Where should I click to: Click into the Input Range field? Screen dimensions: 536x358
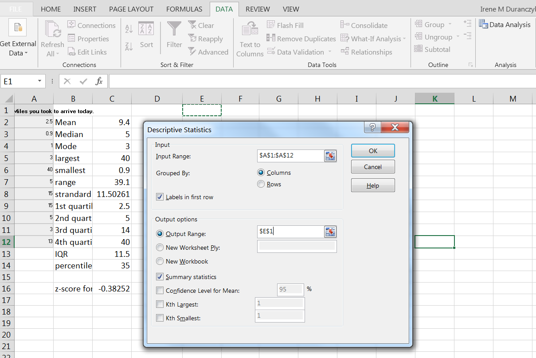290,156
